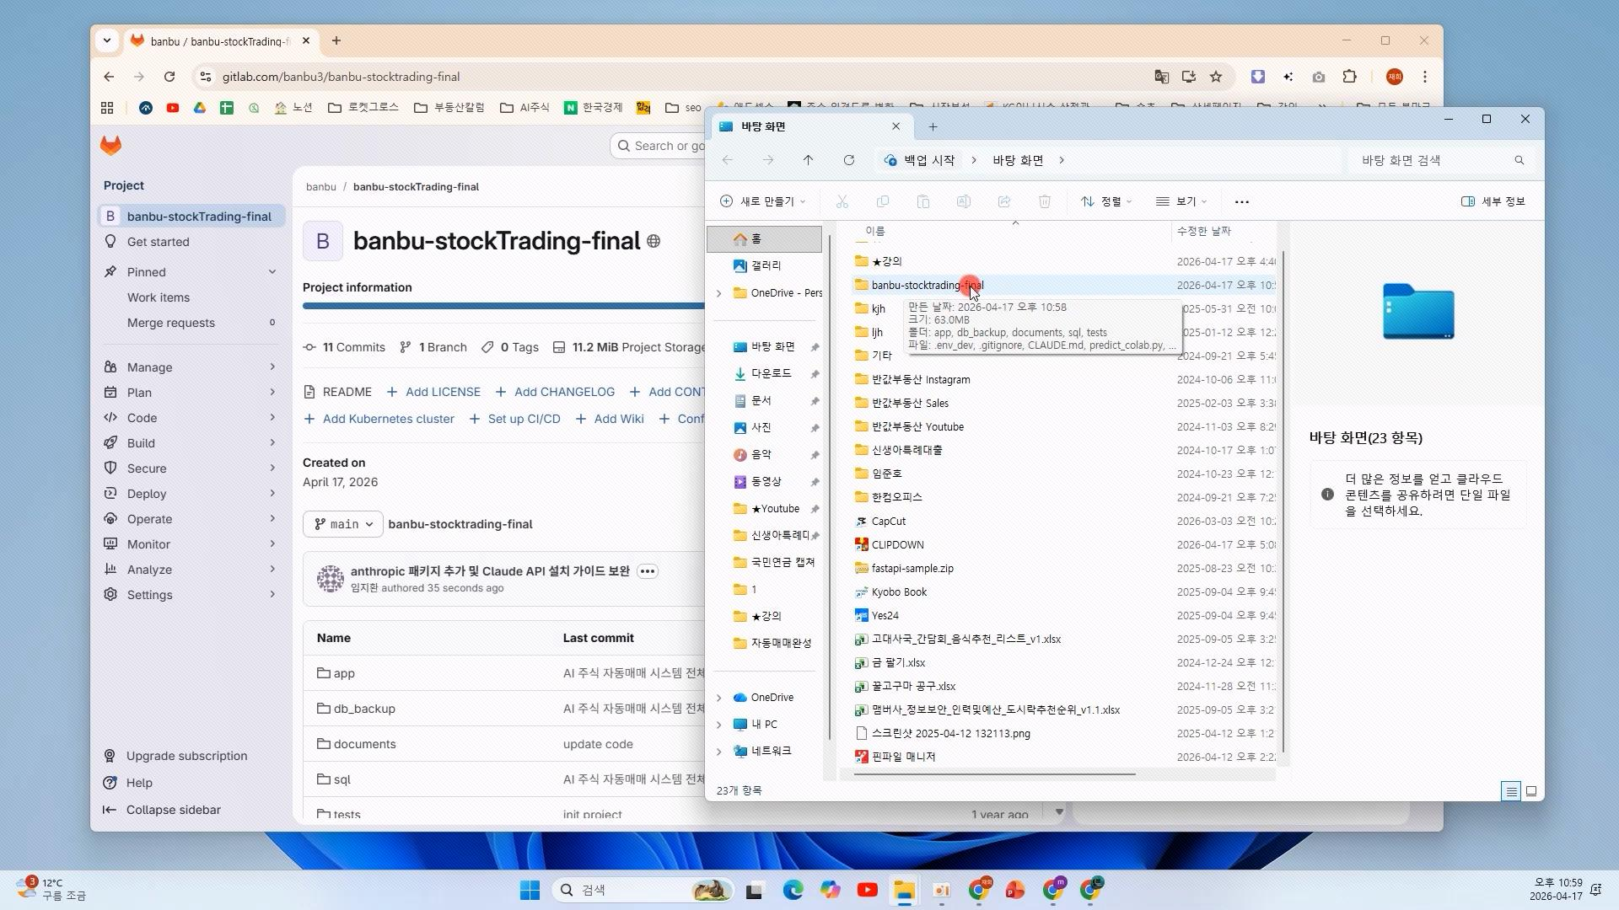This screenshot has height=910, width=1619.
Task: Refresh the File Explorer view
Action: pos(849,160)
